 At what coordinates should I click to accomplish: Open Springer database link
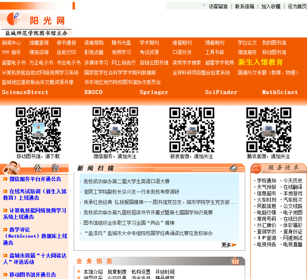(154, 92)
